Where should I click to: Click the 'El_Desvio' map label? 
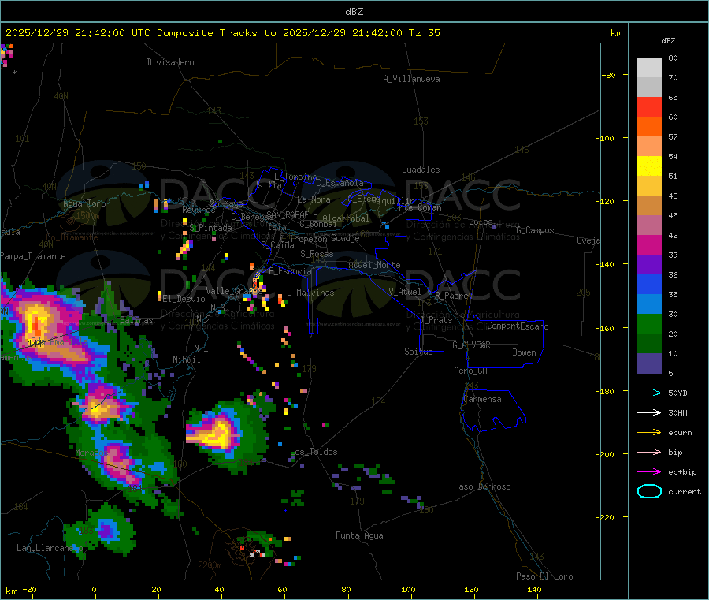point(184,299)
